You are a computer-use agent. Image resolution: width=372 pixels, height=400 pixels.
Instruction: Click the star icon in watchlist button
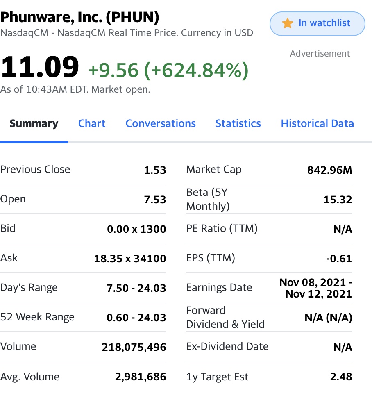(287, 23)
